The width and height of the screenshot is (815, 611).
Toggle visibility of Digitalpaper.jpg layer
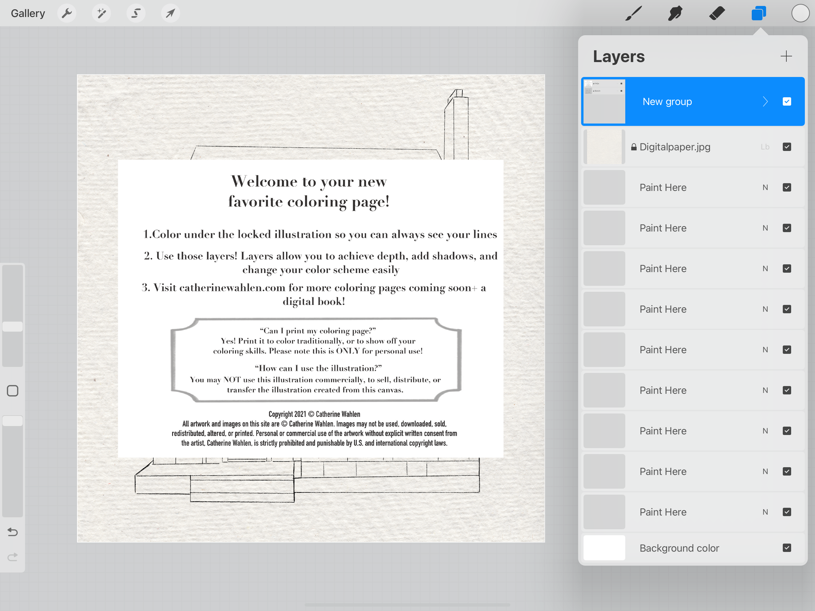(x=787, y=147)
